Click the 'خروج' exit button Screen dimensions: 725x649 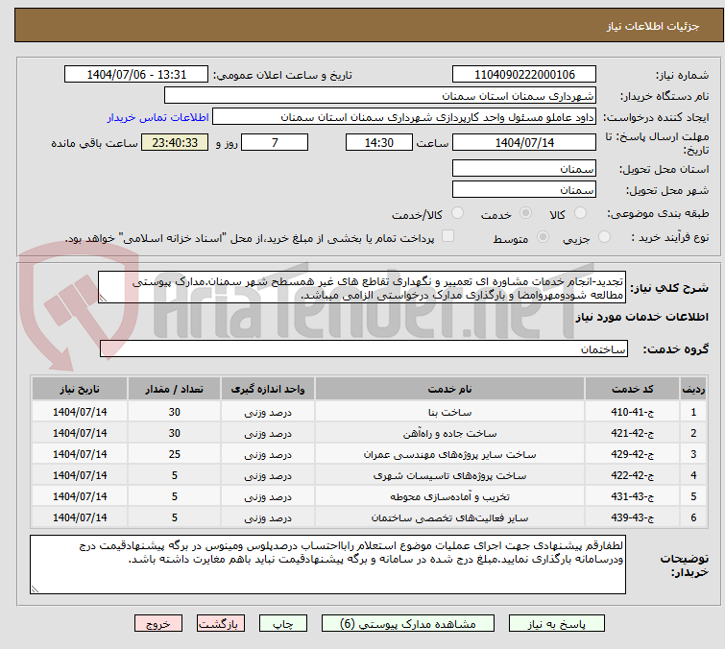point(158,623)
